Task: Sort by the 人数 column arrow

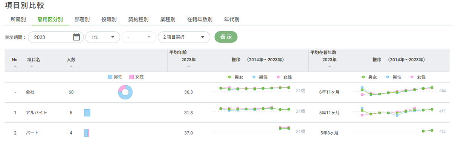Action: point(71,66)
